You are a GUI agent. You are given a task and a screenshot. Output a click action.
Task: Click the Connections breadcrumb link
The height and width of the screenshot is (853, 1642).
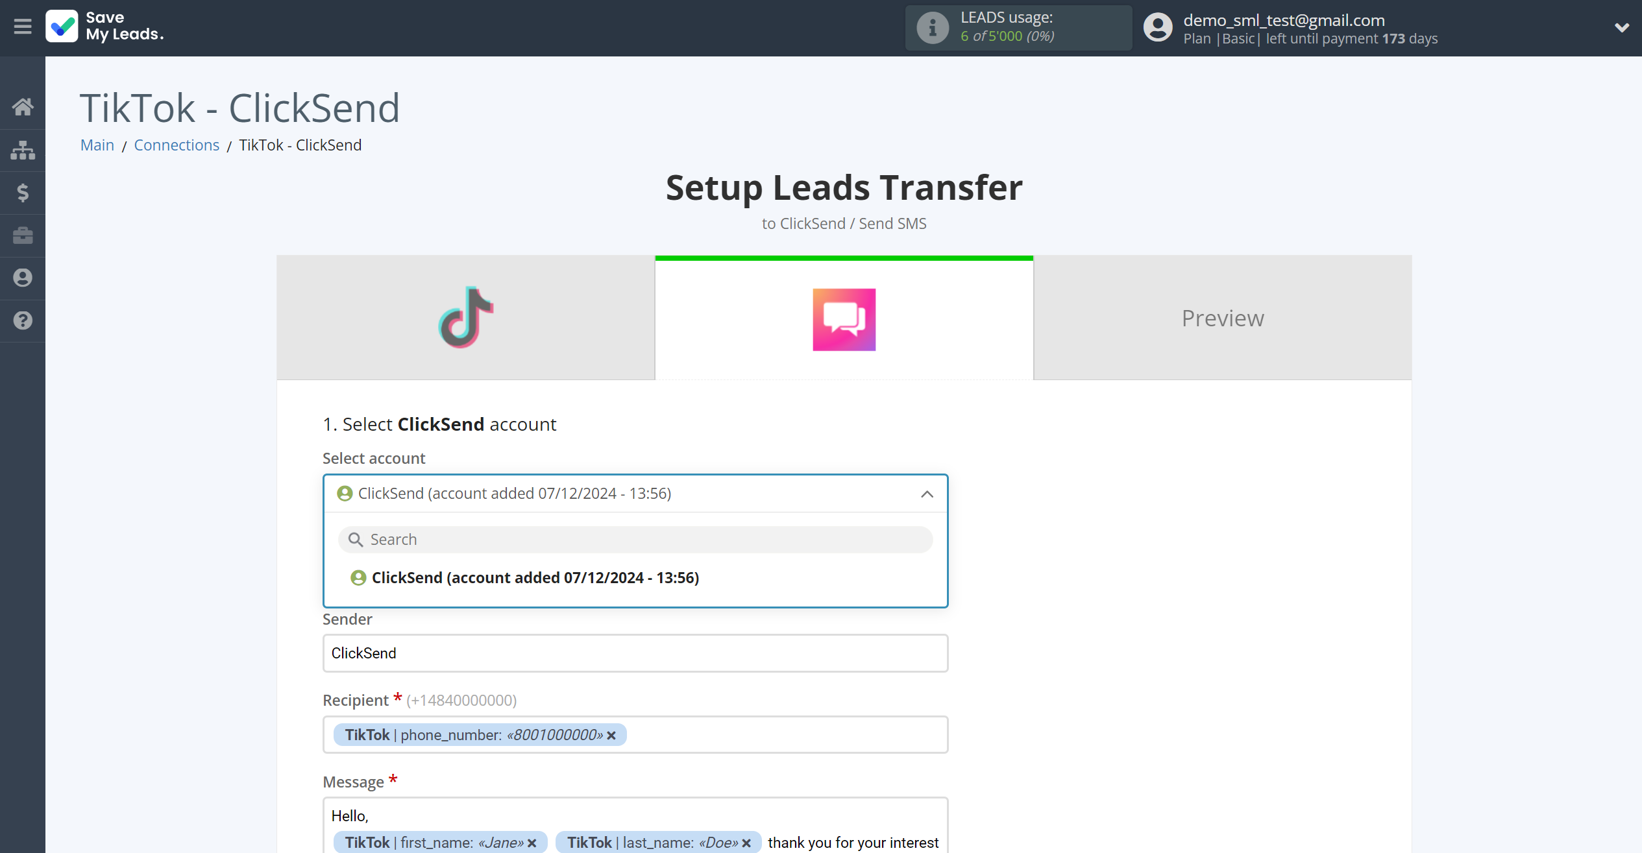pyautogui.click(x=177, y=145)
